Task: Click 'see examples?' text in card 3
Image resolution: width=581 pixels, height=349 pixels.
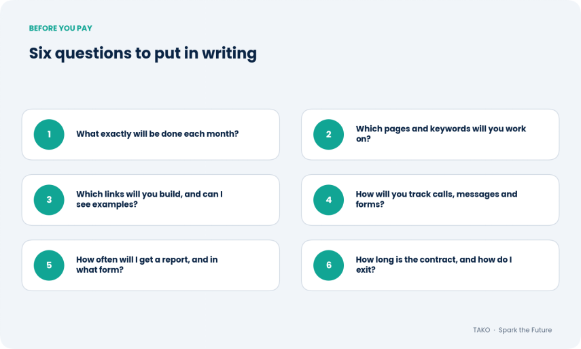Action: click(107, 204)
